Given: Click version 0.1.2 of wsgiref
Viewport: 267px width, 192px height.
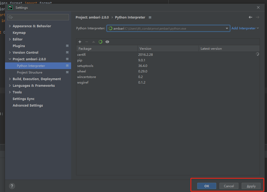Looking at the screenshot, I should tap(142, 83).
